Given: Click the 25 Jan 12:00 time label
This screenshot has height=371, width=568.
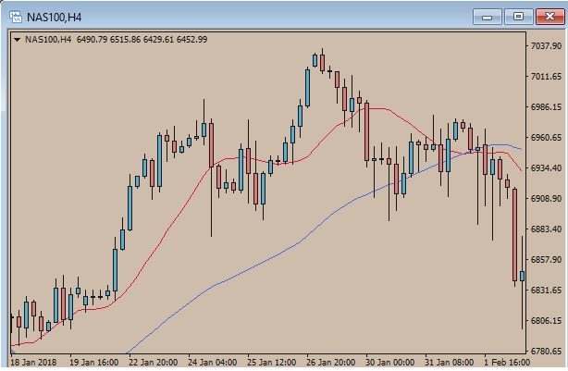Looking at the screenshot, I should point(272,362).
